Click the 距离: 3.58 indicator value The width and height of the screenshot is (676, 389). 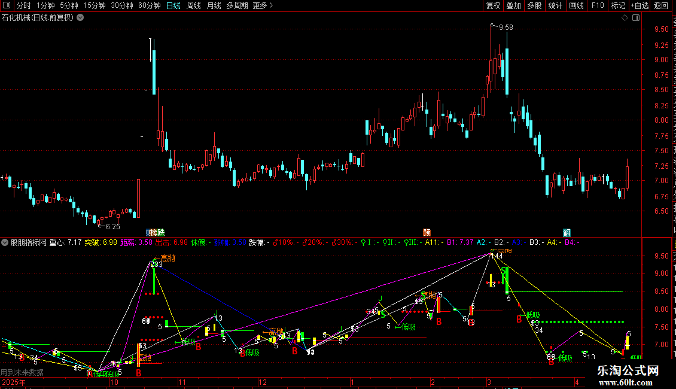(x=136, y=242)
